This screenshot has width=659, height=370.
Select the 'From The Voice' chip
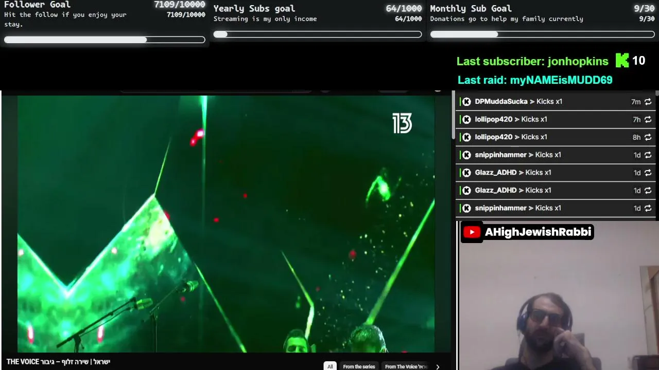coord(406,366)
